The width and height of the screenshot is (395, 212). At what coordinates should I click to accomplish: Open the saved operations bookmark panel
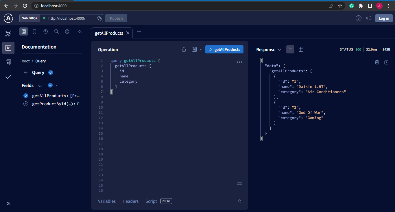point(34,31)
